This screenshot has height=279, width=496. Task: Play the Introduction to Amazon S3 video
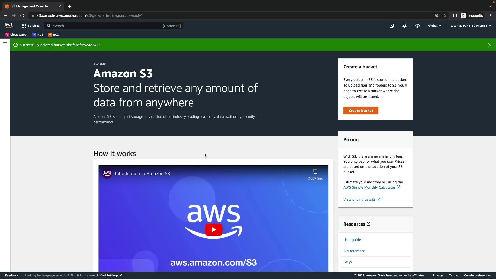pos(214,229)
